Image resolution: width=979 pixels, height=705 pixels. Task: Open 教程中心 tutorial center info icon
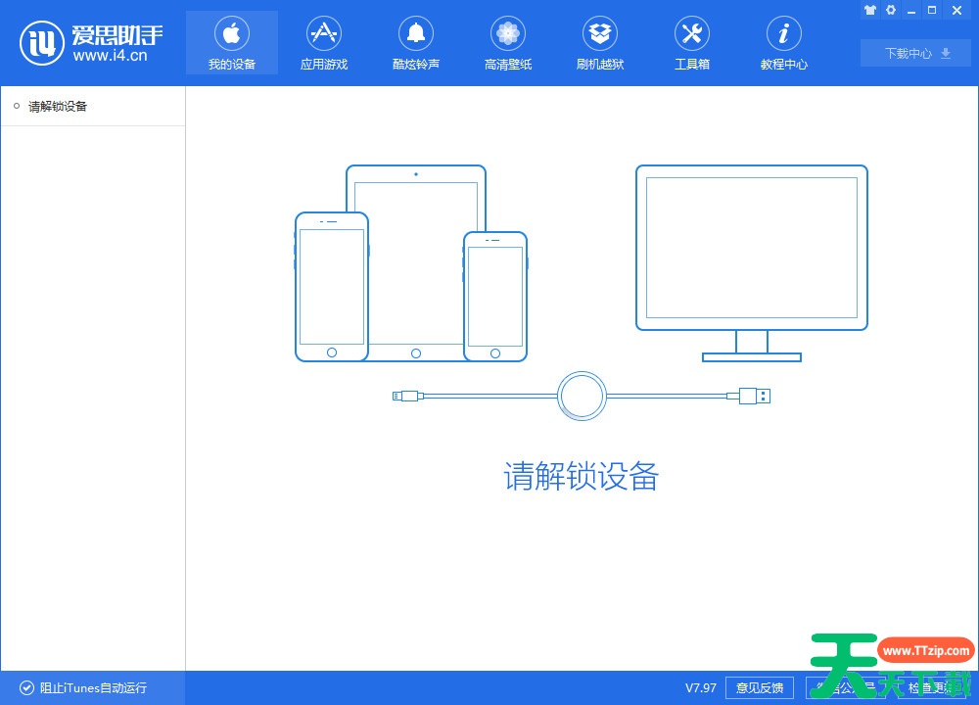[x=783, y=44]
